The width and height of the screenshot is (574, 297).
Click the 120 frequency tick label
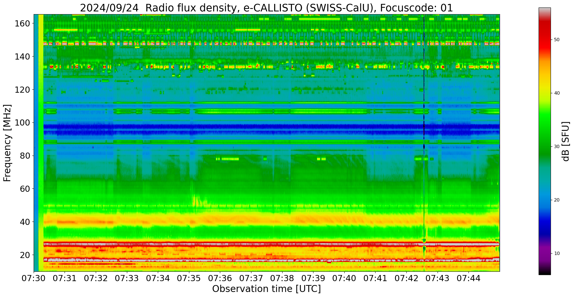[22, 89]
